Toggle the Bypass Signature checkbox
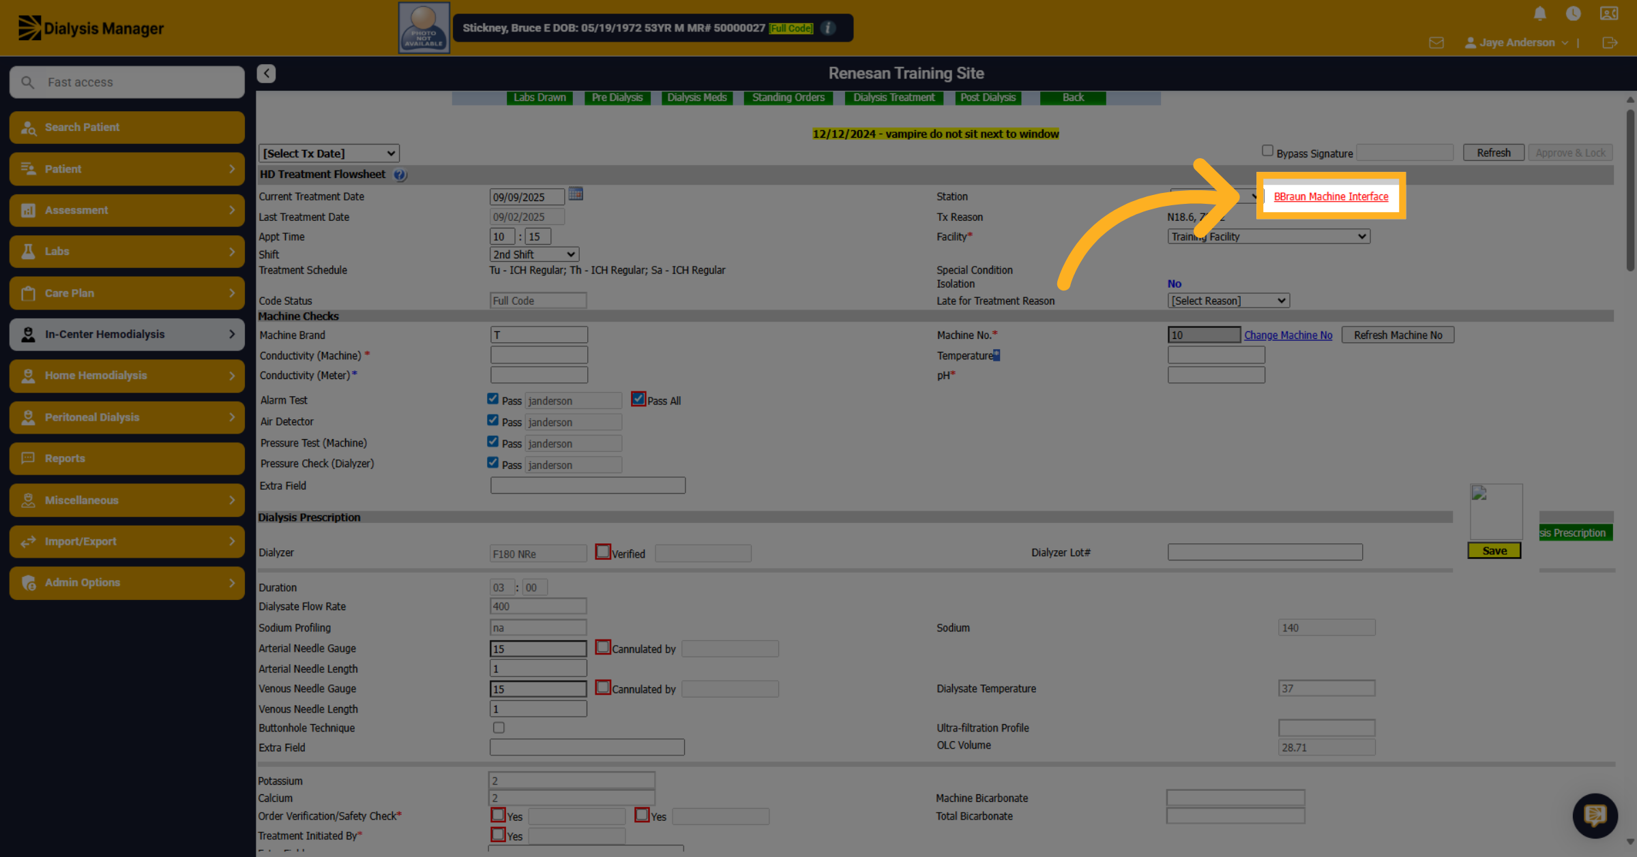The width and height of the screenshot is (1637, 857). 1267,151
